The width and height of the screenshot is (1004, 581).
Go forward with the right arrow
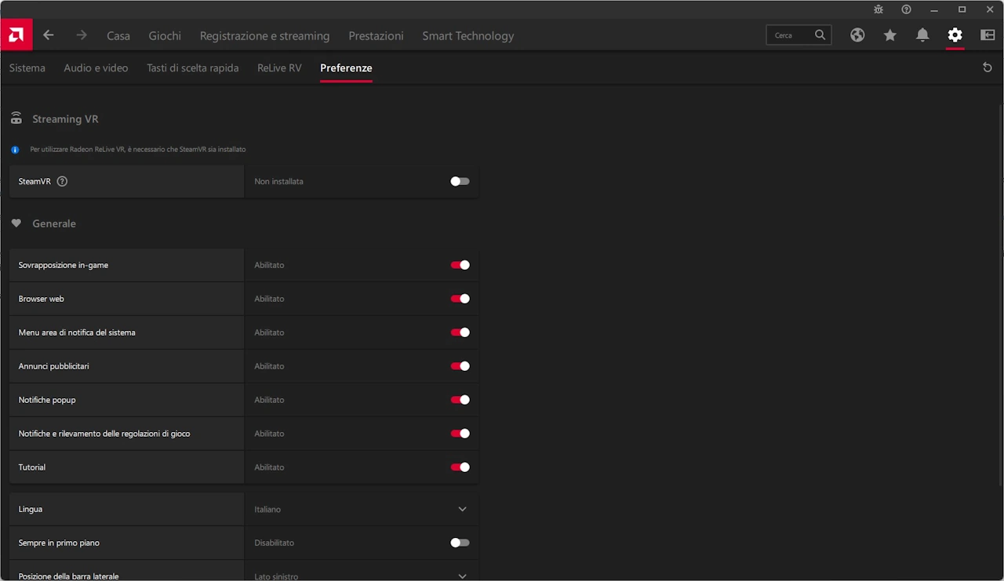(x=82, y=35)
